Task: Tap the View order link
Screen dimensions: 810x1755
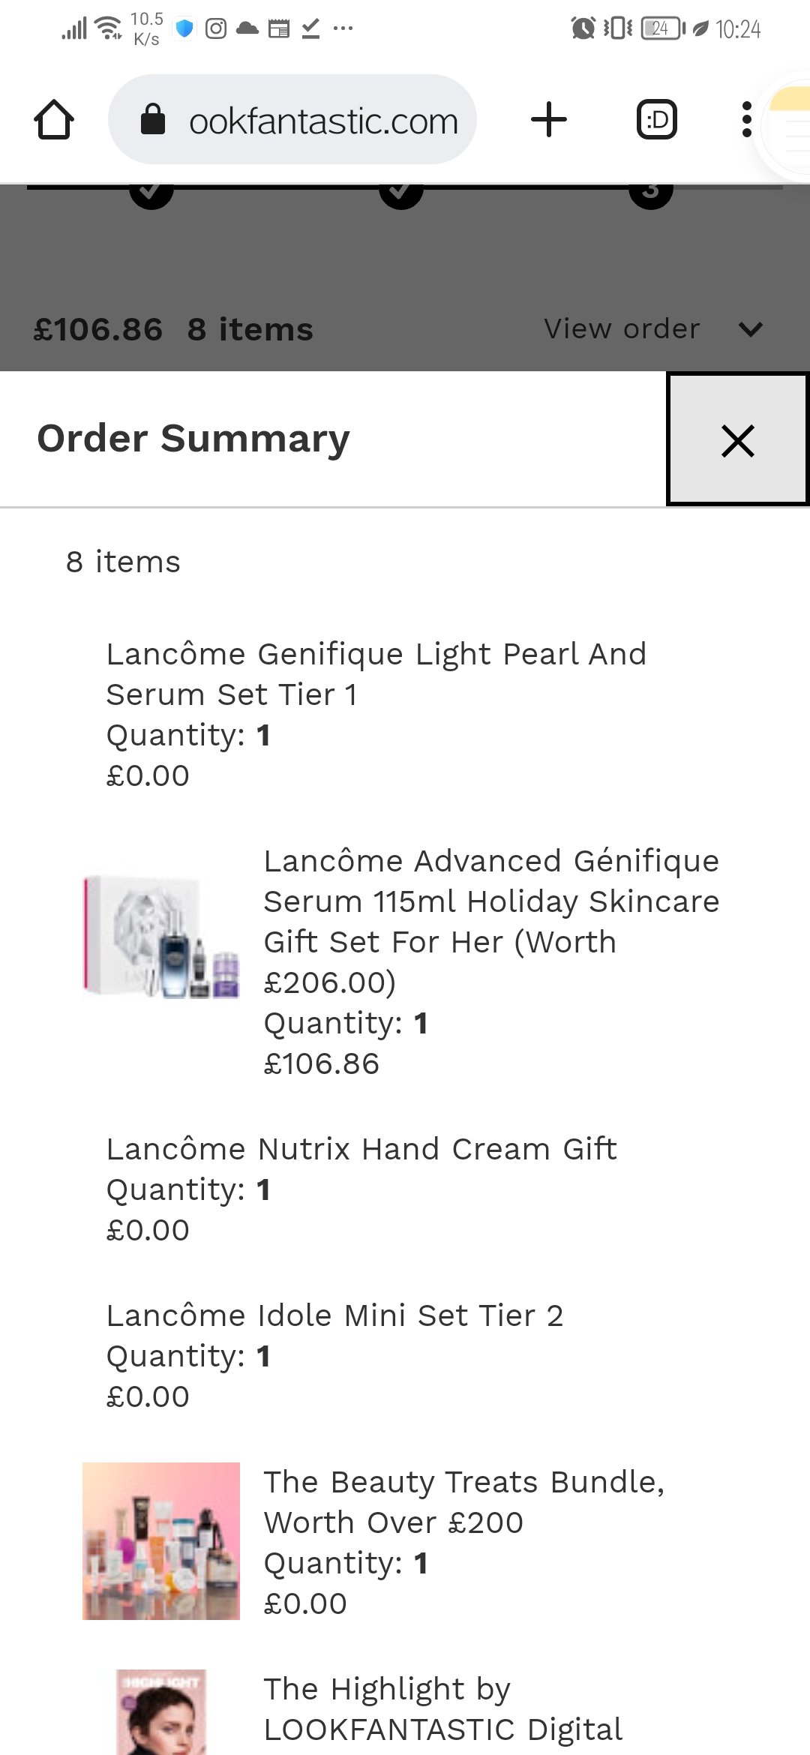Action: coord(622,329)
